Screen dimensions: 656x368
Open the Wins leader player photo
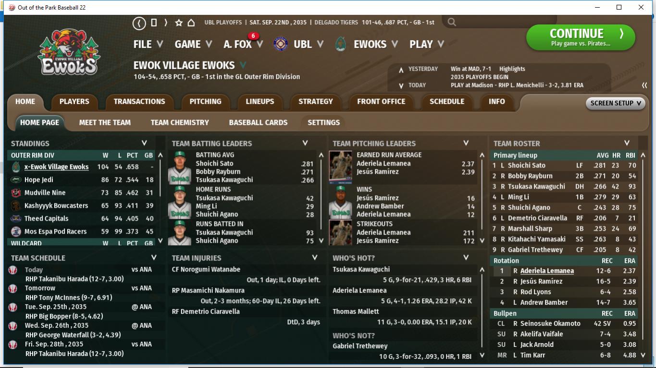pyautogui.click(x=340, y=202)
